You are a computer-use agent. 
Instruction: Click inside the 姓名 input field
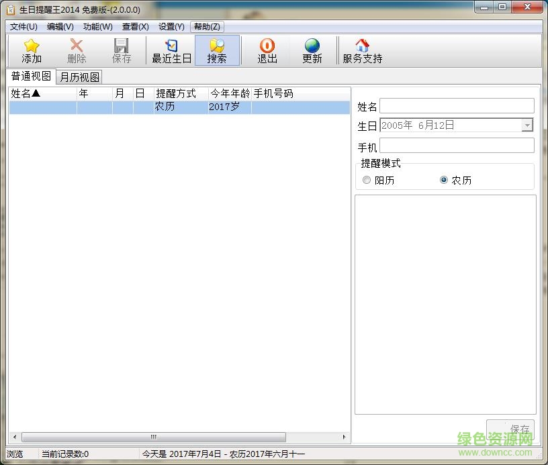coord(457,105)
